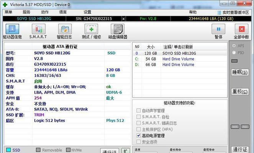Click the Phys 512 value
The image size is (254, 153).
[x=115, y=120]
